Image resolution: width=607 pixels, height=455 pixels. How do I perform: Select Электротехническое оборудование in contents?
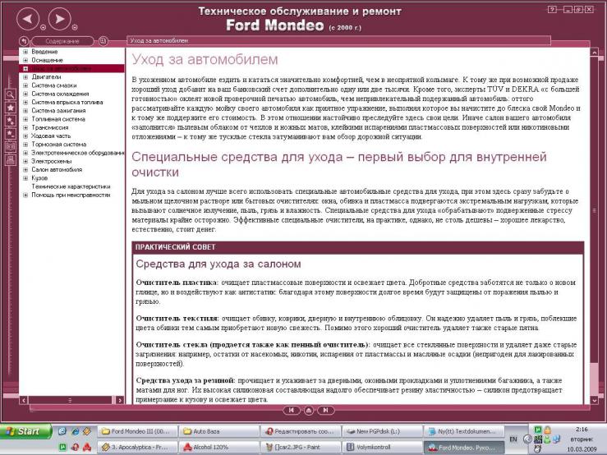click(77, 153)
